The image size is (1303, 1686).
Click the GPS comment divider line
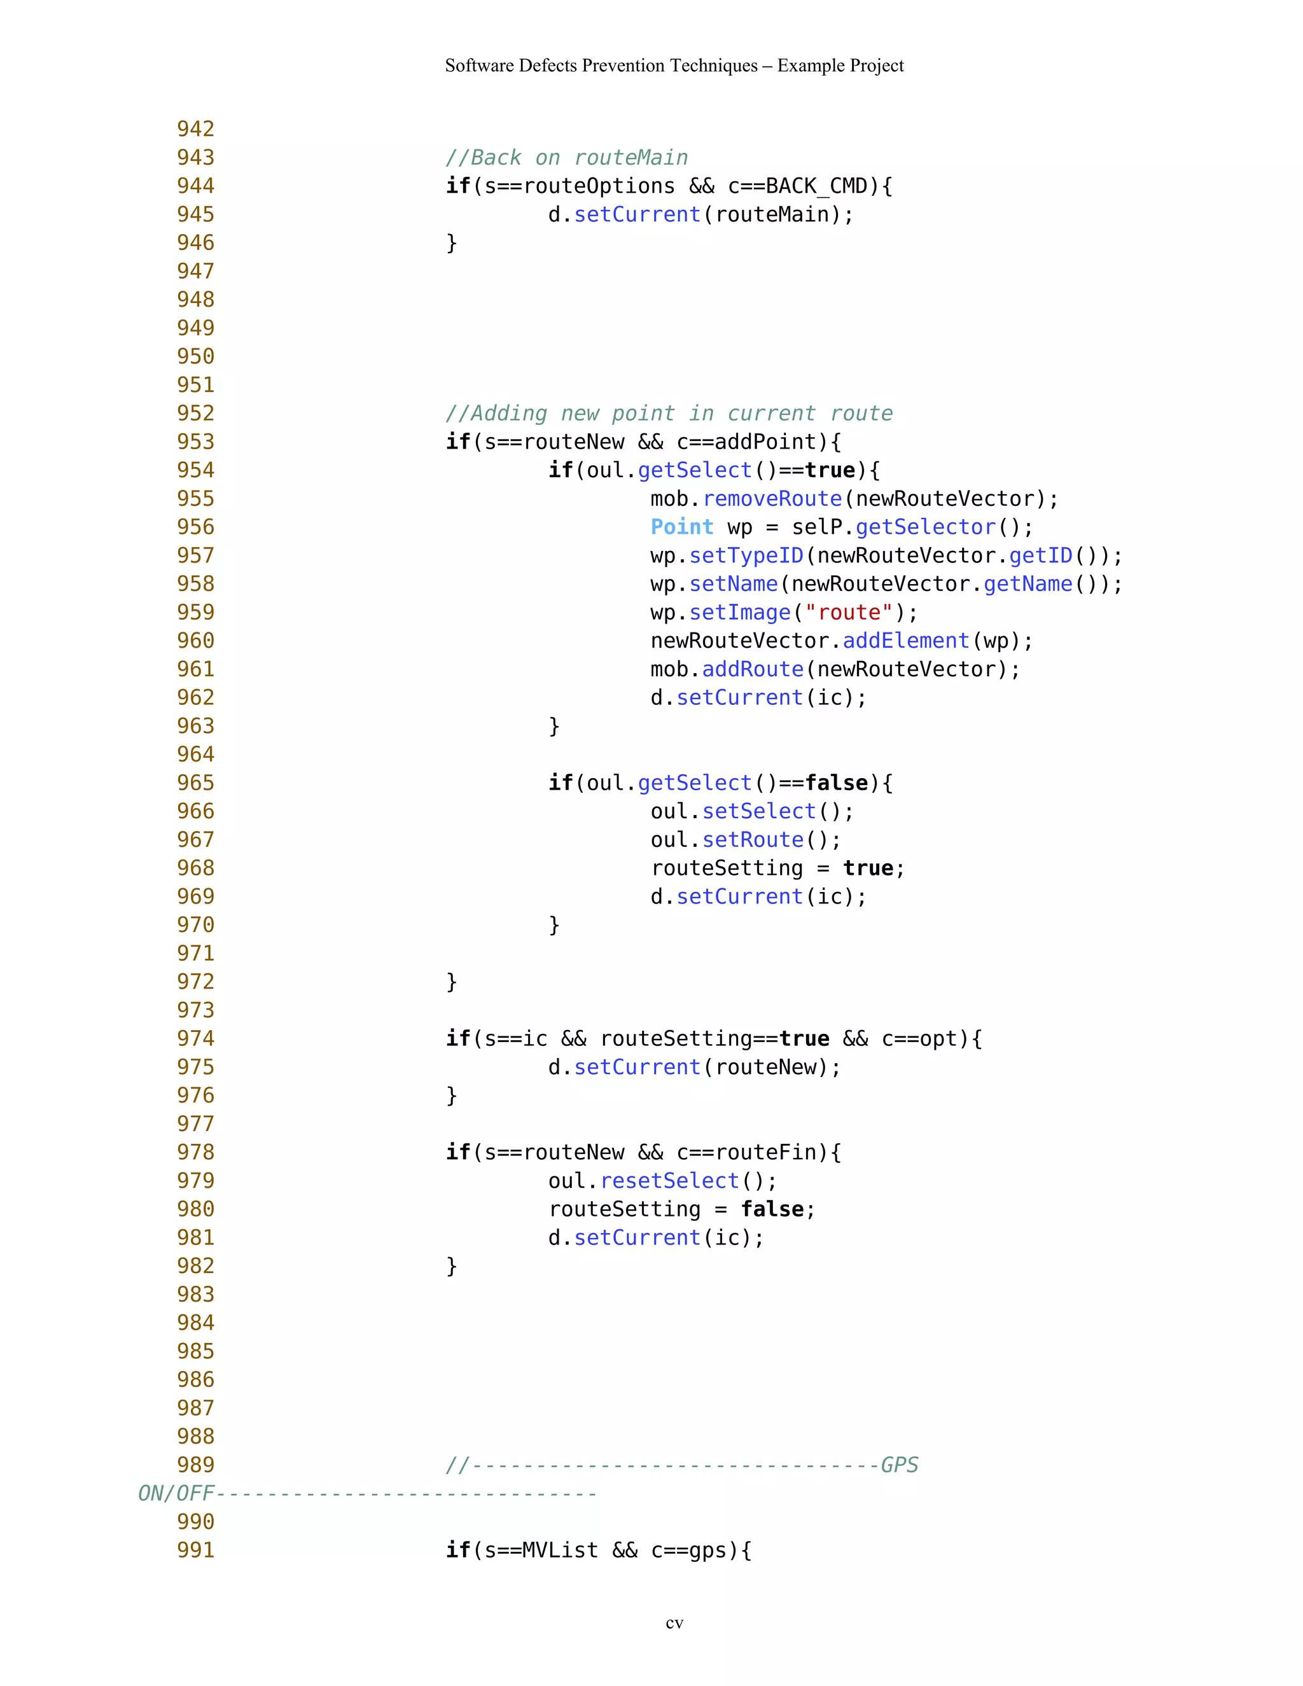(681, 1465)
